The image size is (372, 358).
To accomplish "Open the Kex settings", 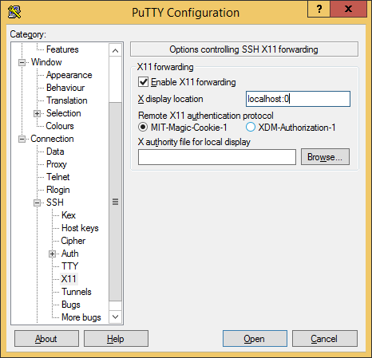I will [69, 215].
